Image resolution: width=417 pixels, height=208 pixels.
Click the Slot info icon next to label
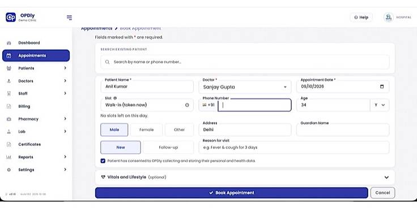click(115, 98)
